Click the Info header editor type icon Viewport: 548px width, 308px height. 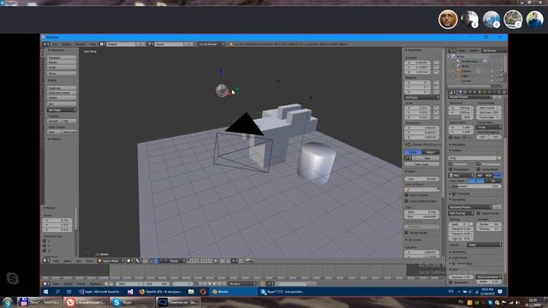coord(45,44)
